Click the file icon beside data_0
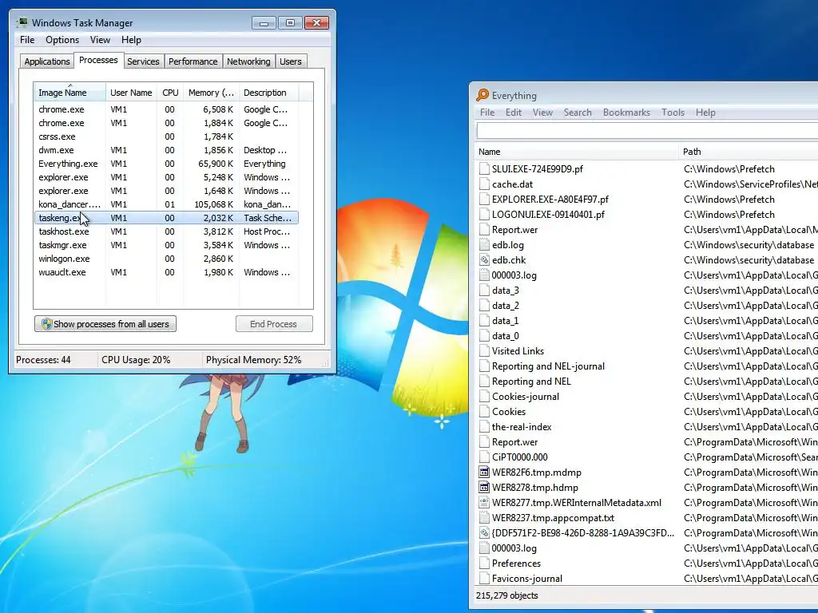Screen dimensions: 818x613 point(484,336)
